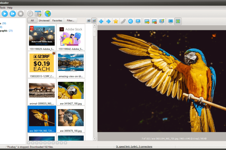The width and height of the screenshot is (226, 150).
Task: Start download with the blue play button
Action: pyautogui.click(x=5, y=14)
